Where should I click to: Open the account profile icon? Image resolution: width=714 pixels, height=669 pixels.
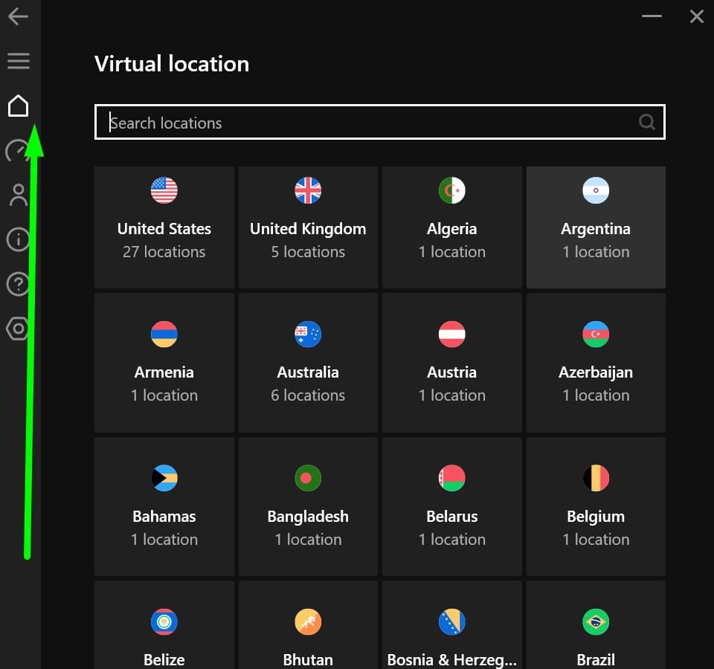[18, 195]
